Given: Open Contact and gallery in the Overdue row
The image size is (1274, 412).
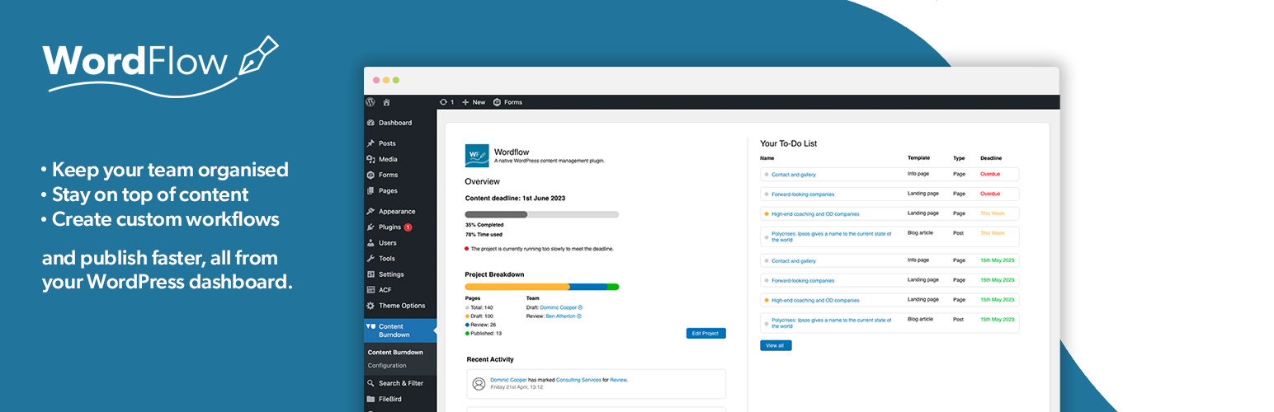Looking at the screenshot, I should 794,175.
